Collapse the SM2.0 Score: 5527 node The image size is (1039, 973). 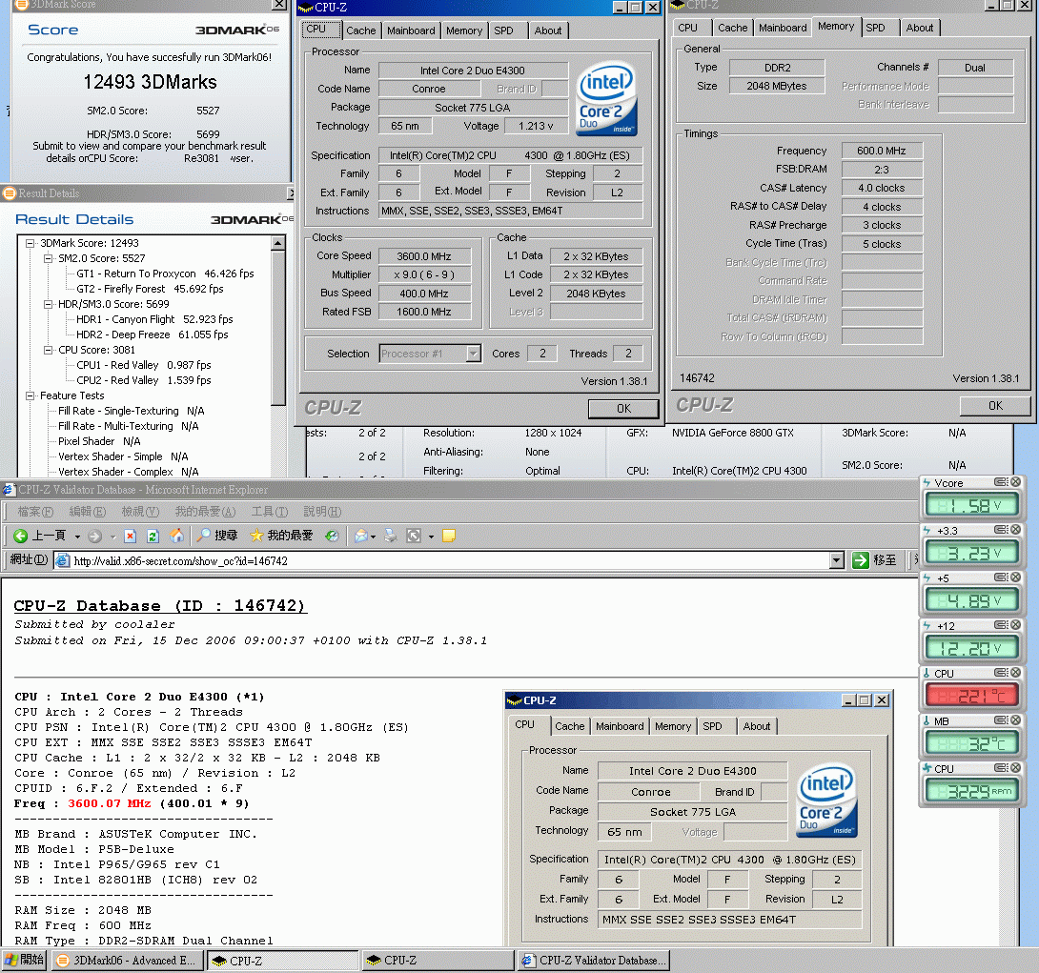(x=48, y=258)
